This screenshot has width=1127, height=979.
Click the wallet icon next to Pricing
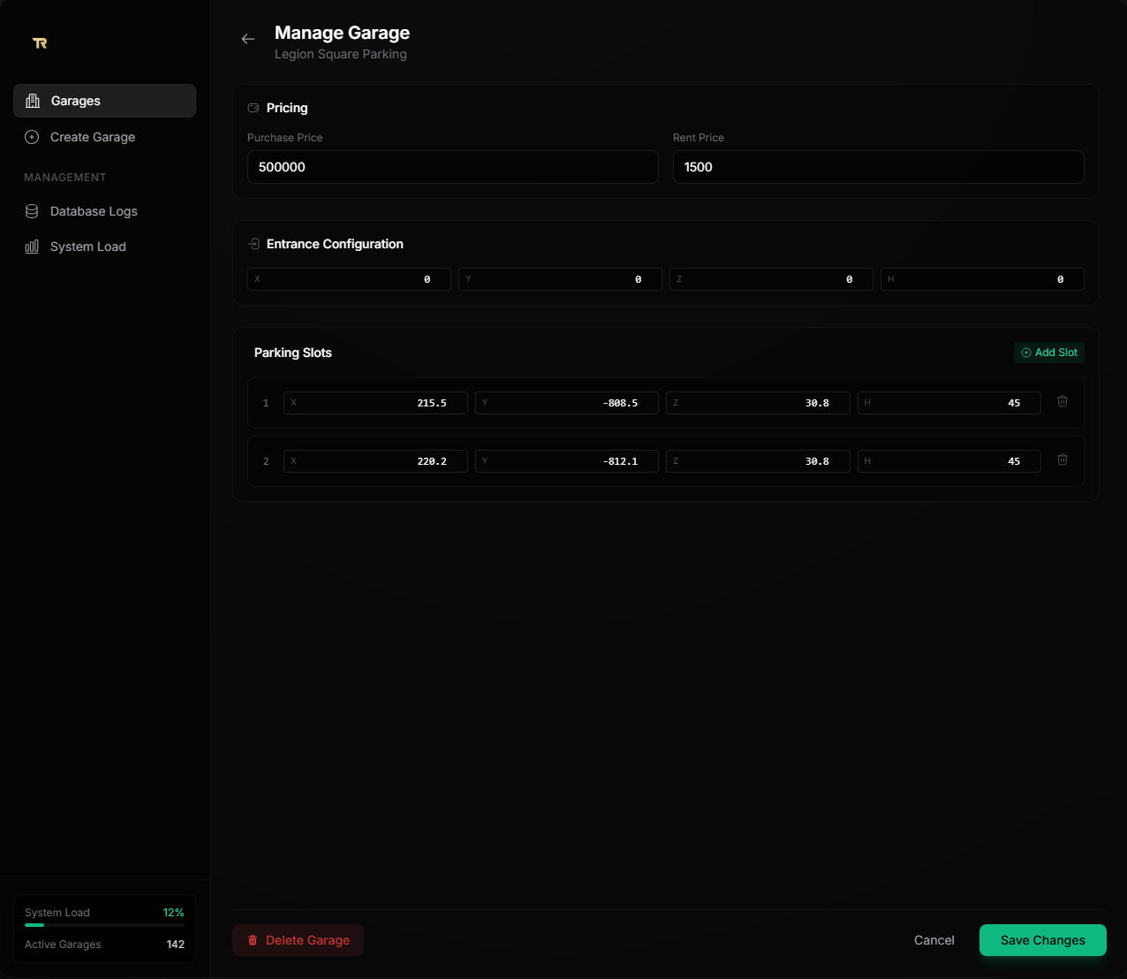coord(253,108)
